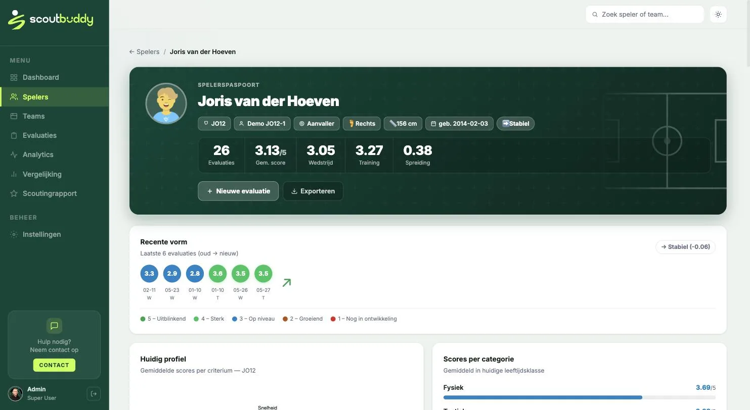This screenshot has height=410, width=750.
Task: Click the 3 – Op niveau legend item
Action: (x=253, y=319)
